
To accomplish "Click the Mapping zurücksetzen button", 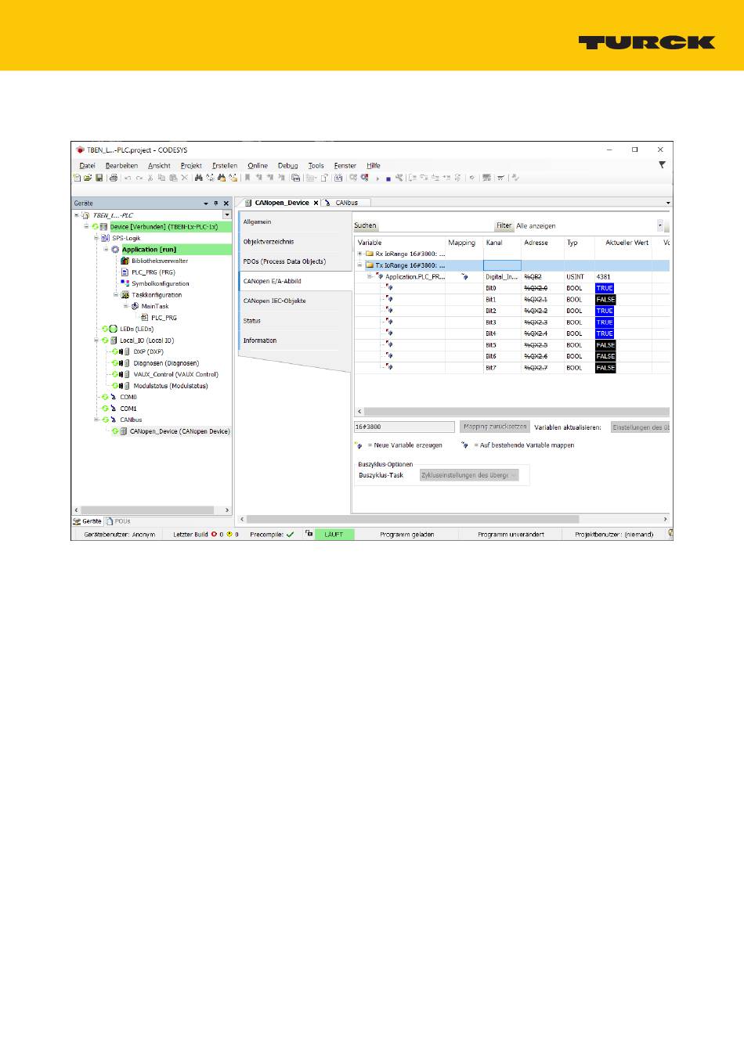I will 494,427.
